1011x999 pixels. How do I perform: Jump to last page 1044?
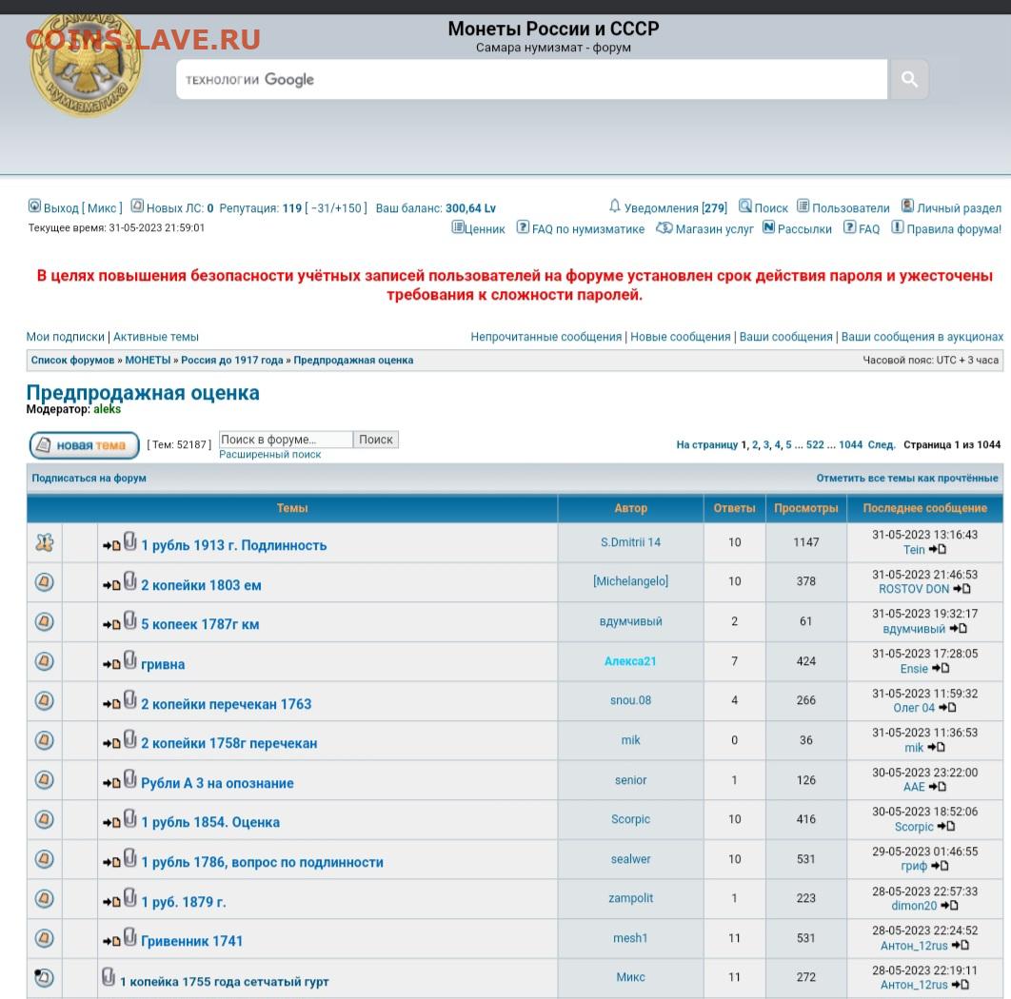[x=850, y=444]
